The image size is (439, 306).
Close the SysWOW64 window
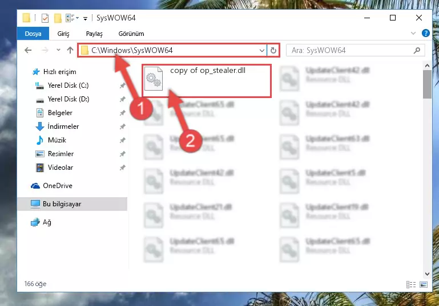tap(419, 18)
